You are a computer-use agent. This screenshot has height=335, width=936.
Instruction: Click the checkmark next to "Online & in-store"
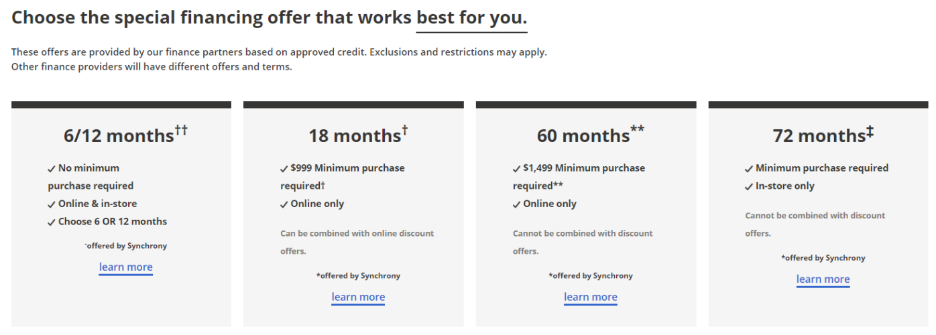coord(52,204)
